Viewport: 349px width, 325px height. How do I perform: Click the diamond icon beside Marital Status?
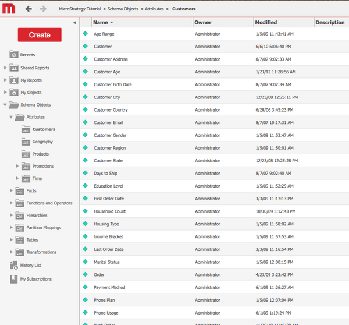(x=86, y=262)
